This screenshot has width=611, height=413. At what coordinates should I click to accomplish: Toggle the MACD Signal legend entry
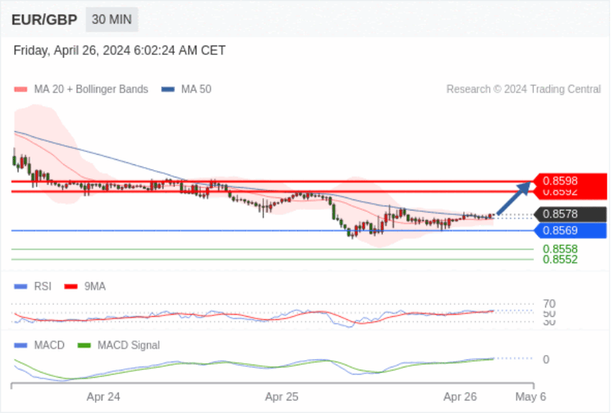(x=119, y=345)
